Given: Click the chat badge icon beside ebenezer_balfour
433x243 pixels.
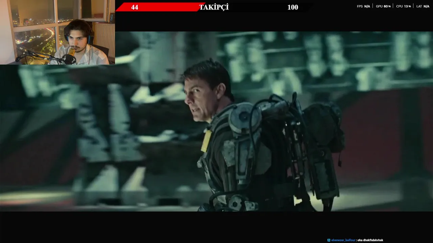Looking at the screenshot, I should coord(329,240).
